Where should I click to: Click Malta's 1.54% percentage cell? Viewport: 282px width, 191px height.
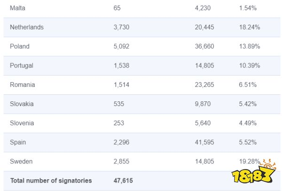click(248, 8)
